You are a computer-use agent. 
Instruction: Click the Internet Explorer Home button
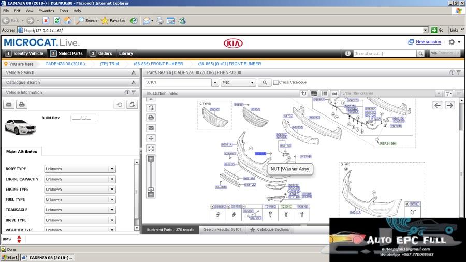tap(68, 21)
